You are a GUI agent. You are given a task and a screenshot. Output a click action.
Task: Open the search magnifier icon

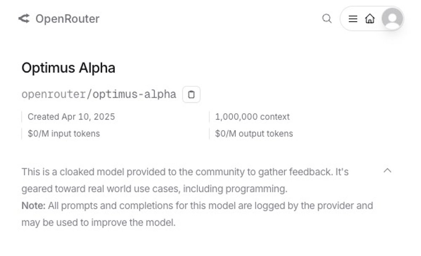point(327,19)
